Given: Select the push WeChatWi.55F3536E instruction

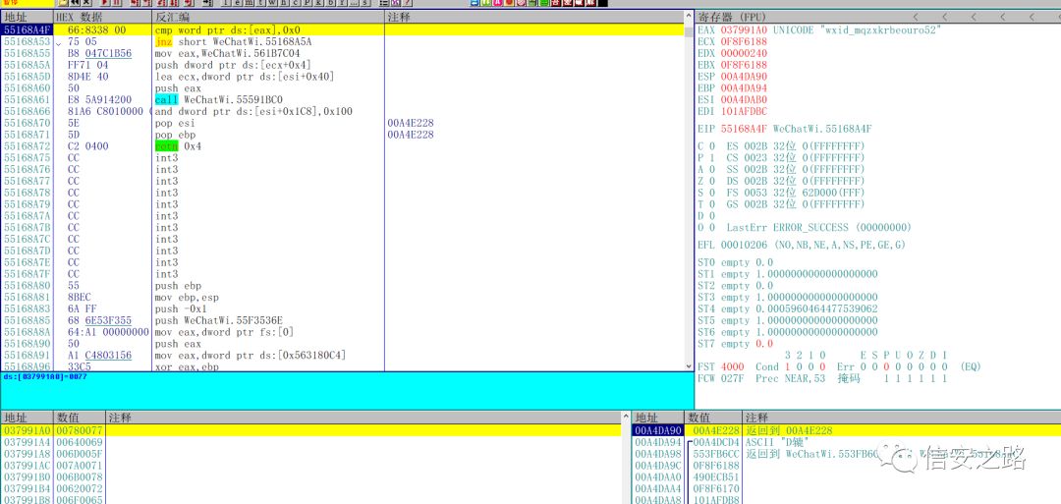Looking at the screenshot, I should point(218,320).
